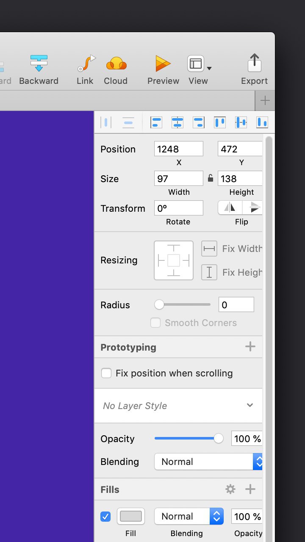
Task: Click the Rotate field
Action: point(179,208)
